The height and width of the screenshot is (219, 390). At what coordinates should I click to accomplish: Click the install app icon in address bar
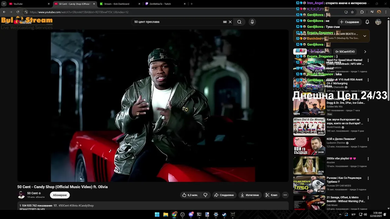[x=346, y=12]
